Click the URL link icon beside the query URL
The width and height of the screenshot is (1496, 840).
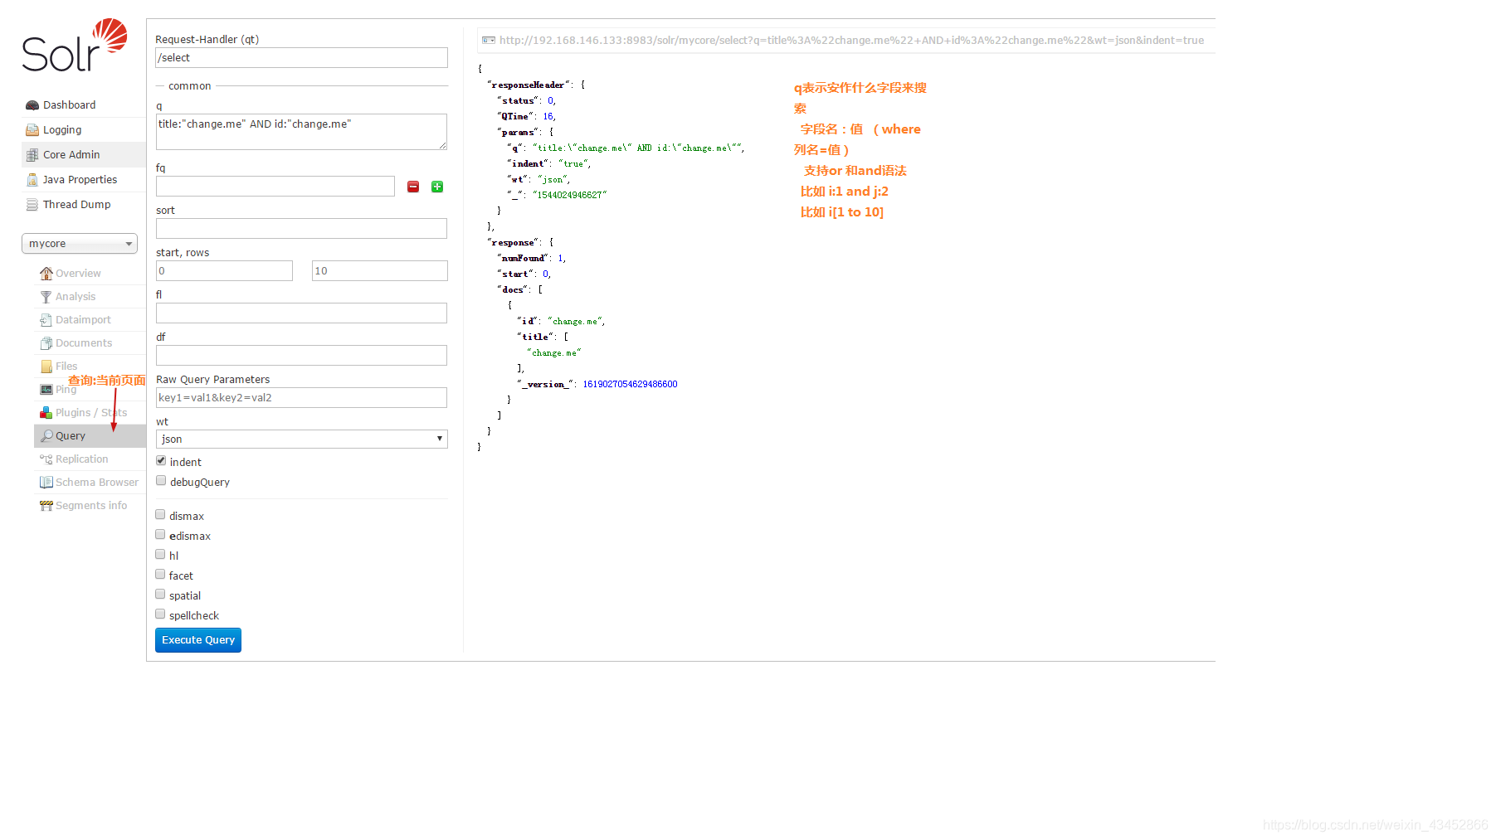point(489,40)
